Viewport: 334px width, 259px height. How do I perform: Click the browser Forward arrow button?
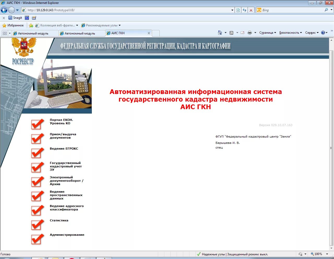click(11, 10)
